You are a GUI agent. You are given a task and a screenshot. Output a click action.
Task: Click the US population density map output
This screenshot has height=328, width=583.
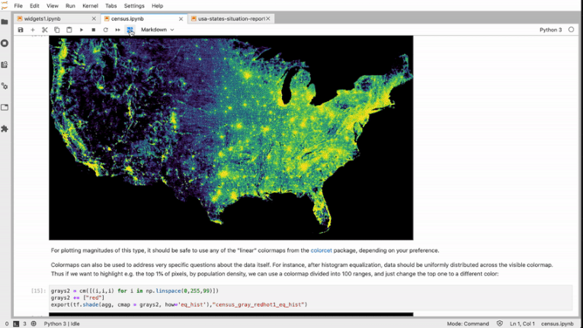(231, 138)
